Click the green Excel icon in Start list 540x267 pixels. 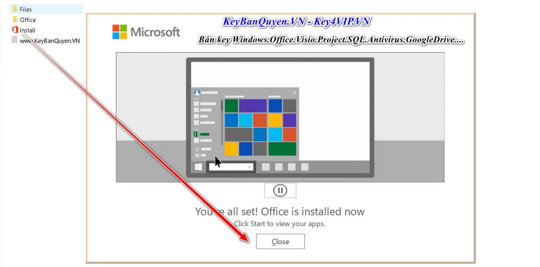[x=196, y=135]
